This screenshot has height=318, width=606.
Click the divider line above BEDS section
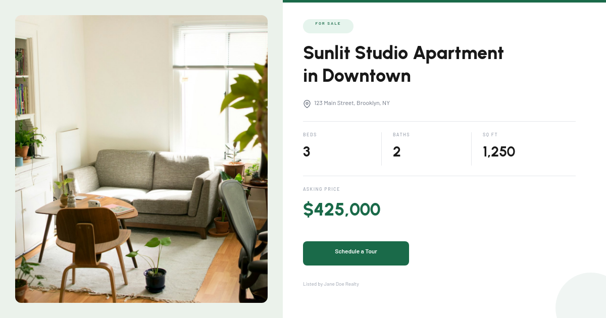[x=439, y=121]
